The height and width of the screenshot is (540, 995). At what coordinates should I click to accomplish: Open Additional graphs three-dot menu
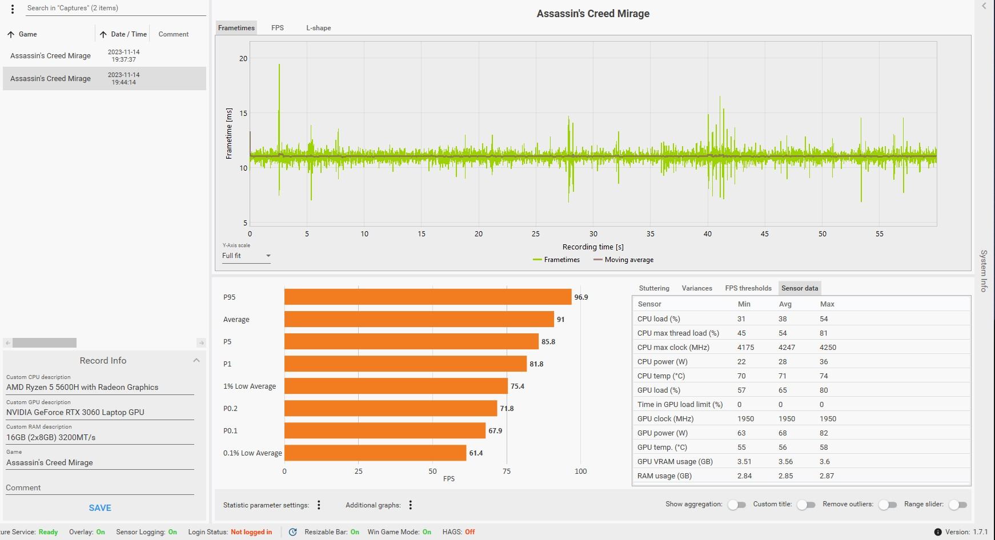pos(410,505)
